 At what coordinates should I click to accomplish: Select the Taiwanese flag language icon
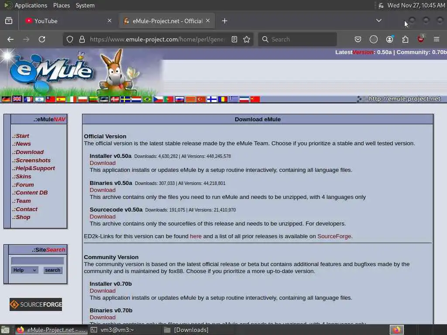click(x=50, y=99)
